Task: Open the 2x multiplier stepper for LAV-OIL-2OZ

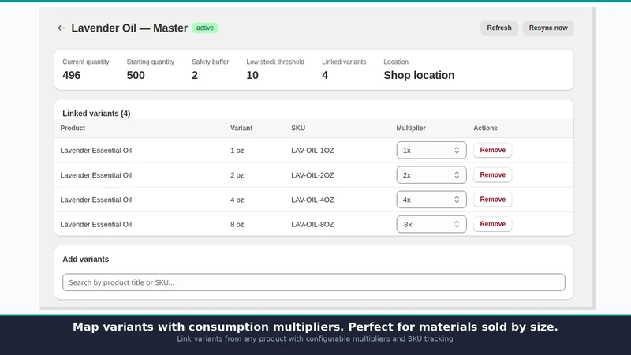Action: [431, 174]
